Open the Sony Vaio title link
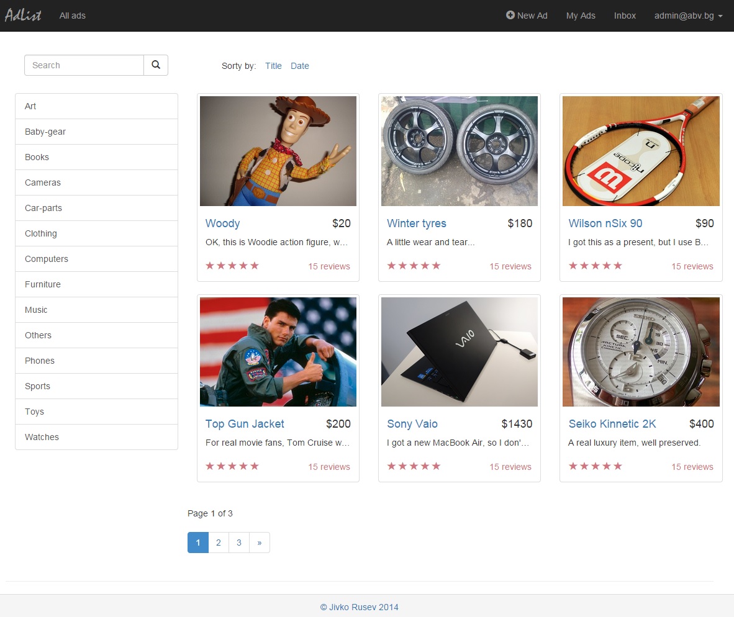734x617 pixels. point(412,424)
